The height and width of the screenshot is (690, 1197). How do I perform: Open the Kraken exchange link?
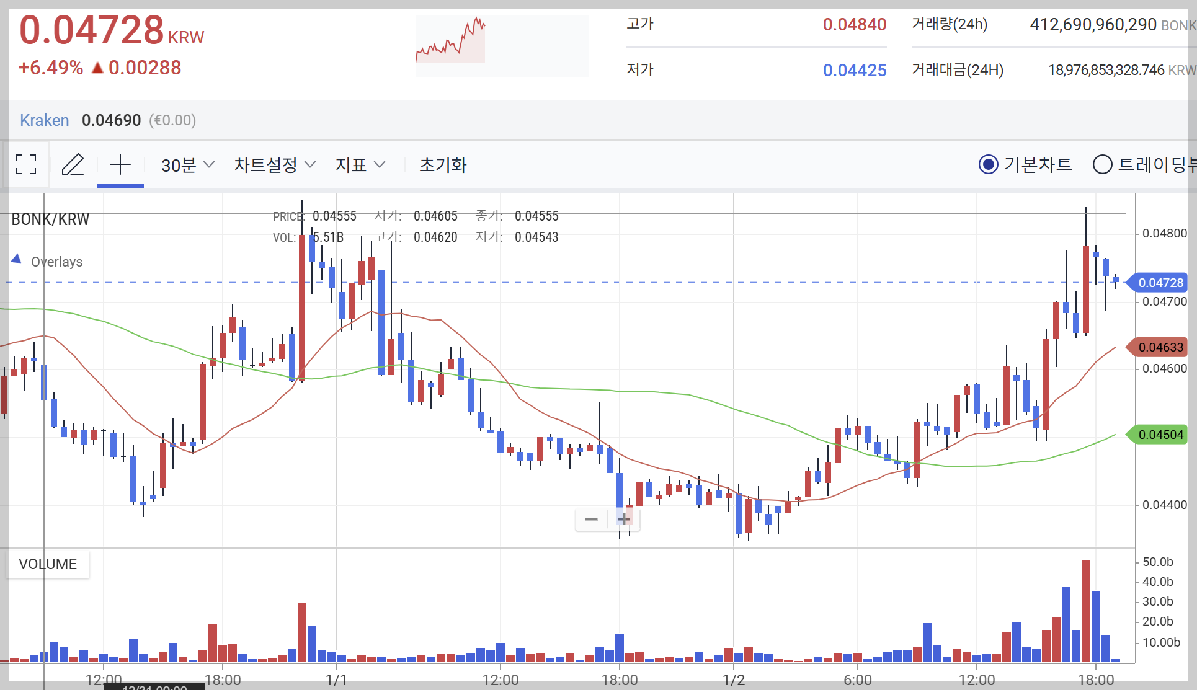click(x=44, y=120)
